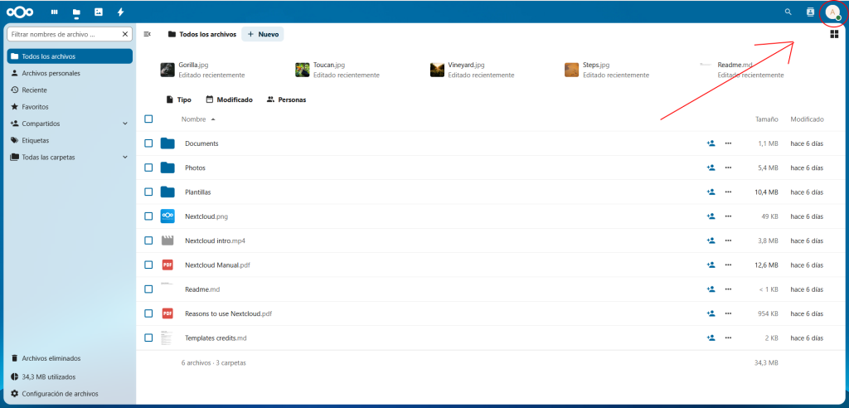Check the box next to Plantillas folder
Viewport: 849px width, 408px height.
click(x=148, y=192)
